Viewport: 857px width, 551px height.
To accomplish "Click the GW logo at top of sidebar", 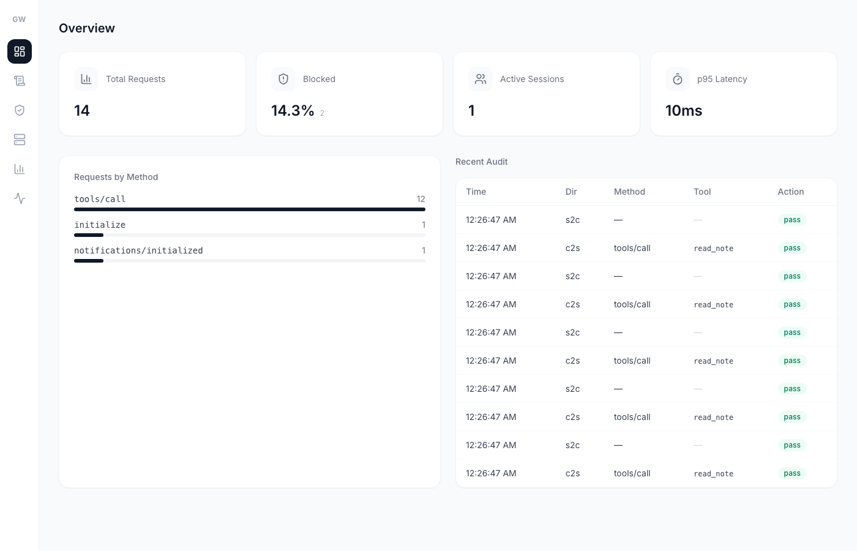I will (x=19, y=19).
